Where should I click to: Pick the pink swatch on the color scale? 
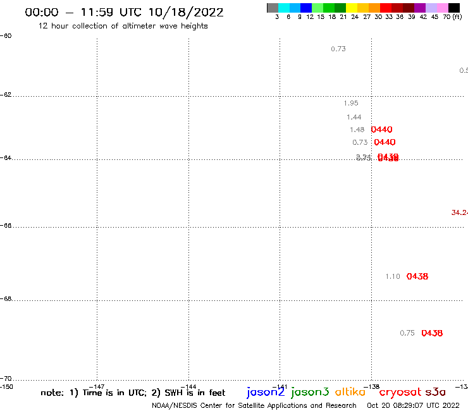[x=442, y=8]
